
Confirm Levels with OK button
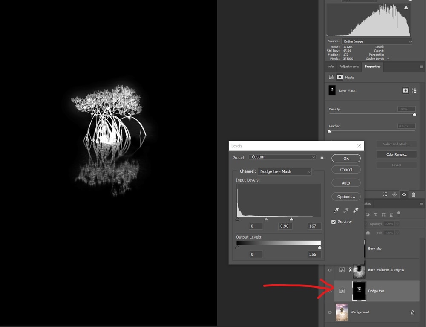click(x=346, y=158)
